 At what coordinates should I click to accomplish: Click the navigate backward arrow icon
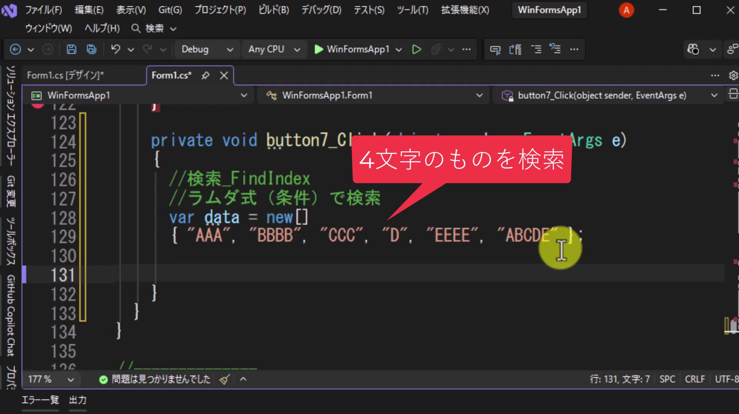(15, 49)
